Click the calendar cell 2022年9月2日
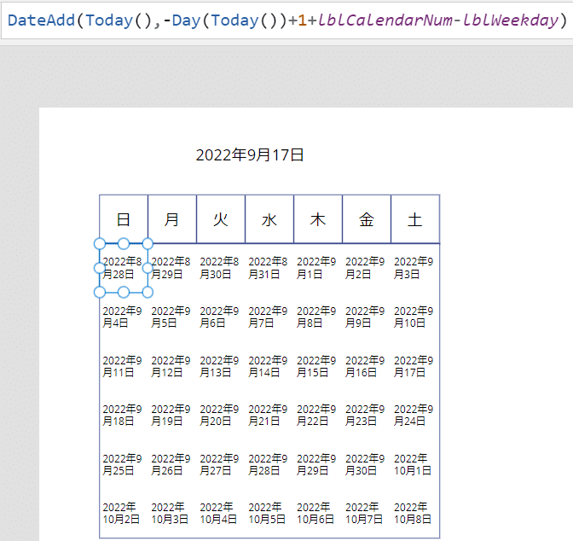This screenshot has width=573, height=541. tap(367, 268)
